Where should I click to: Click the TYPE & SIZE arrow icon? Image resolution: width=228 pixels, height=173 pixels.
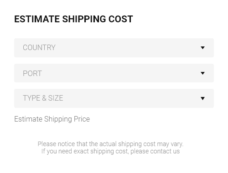[202, 98]
